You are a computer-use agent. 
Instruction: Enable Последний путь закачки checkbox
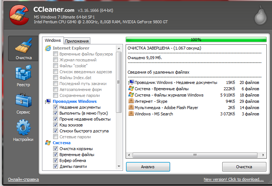(x=55, y=84)
